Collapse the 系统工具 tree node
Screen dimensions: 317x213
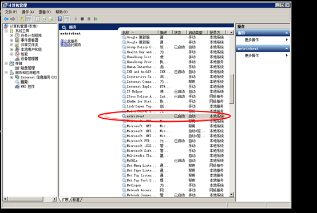(x=6, y=31)
